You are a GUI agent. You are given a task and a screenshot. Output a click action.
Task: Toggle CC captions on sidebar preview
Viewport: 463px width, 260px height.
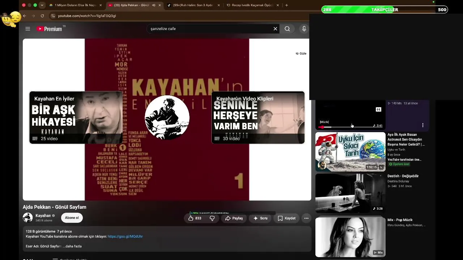(x=378, y=109)
